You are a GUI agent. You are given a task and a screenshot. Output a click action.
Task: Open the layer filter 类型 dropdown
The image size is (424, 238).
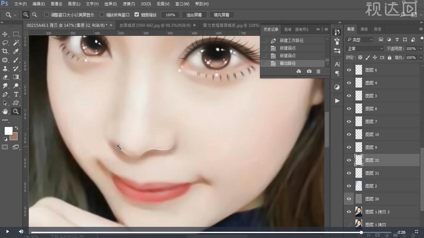click(359, 40)
